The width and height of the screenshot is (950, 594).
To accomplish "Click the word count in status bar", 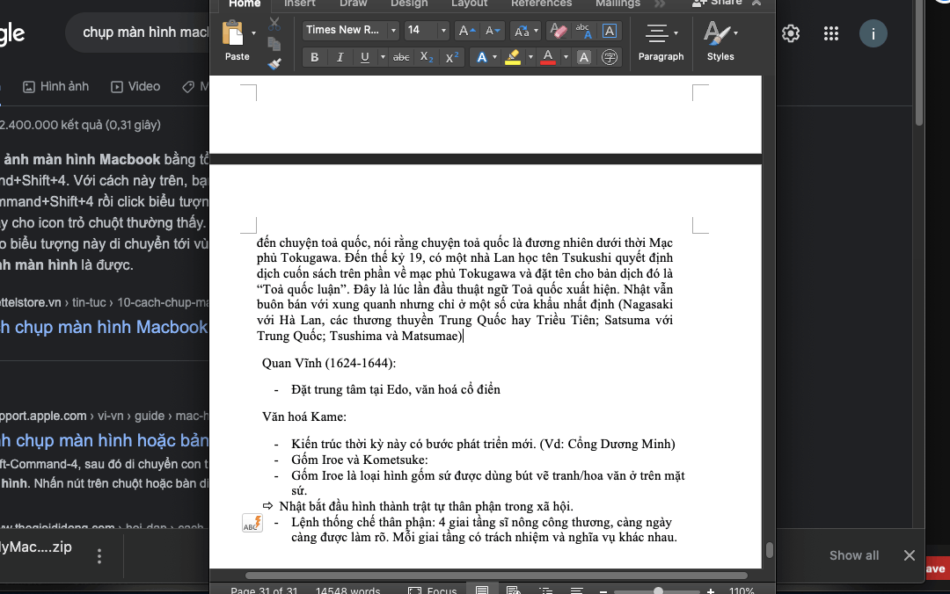I will tap(347, 590).
